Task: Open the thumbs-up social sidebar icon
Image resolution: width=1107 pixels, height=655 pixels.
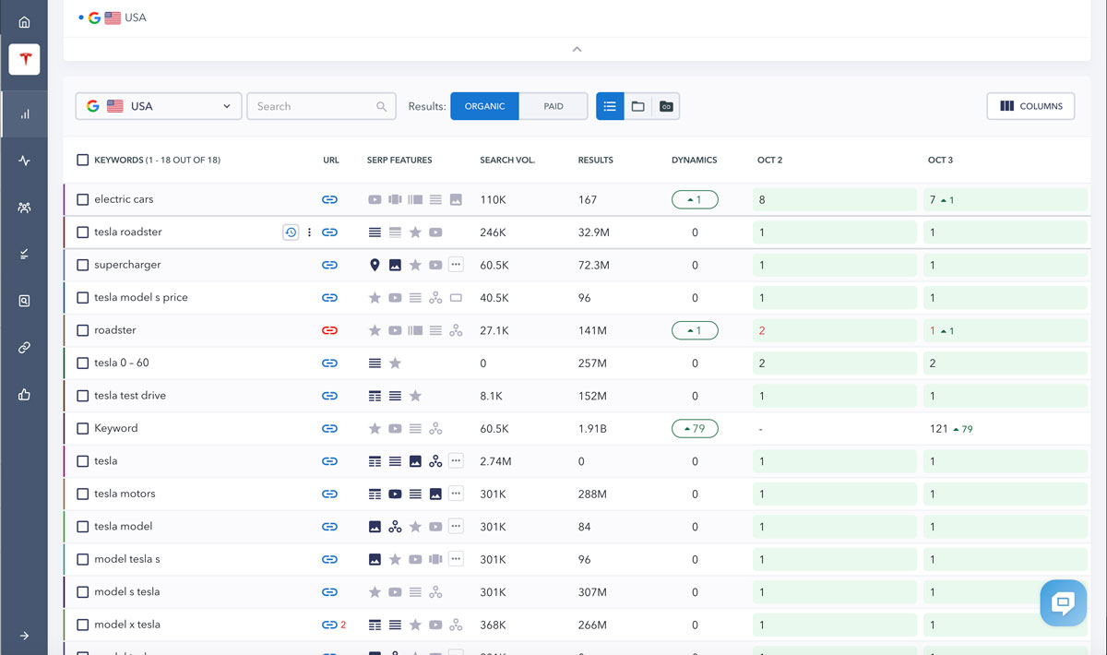Action: tap(24, 395)
